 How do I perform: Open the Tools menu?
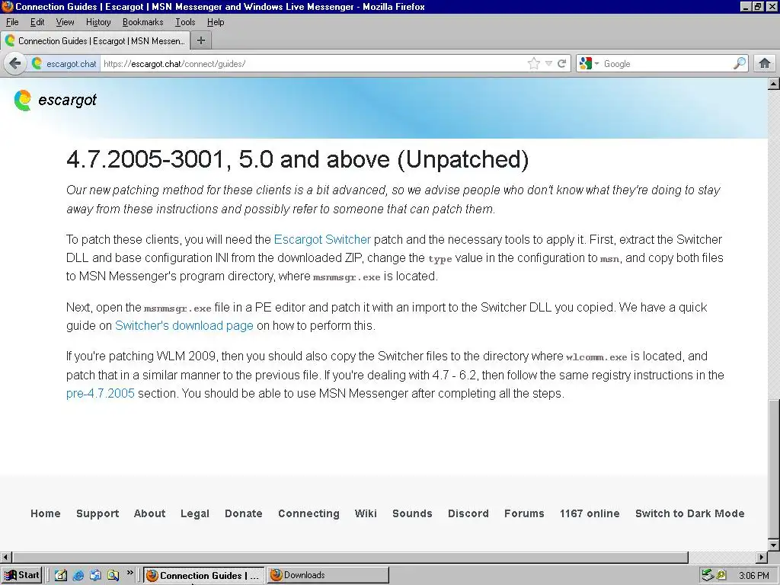pyautogui.click(x=185, y=22)
